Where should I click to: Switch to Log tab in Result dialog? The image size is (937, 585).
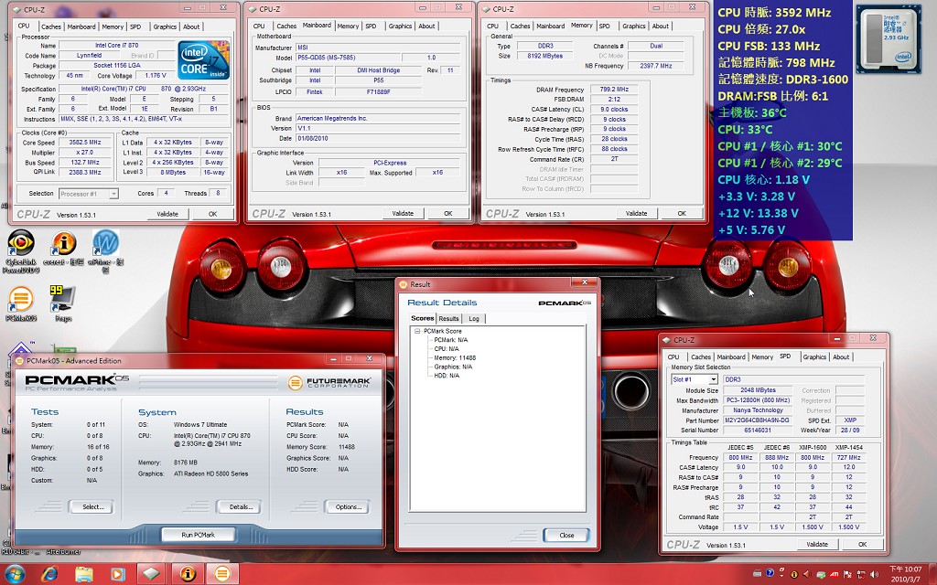[x=474, y=318]
